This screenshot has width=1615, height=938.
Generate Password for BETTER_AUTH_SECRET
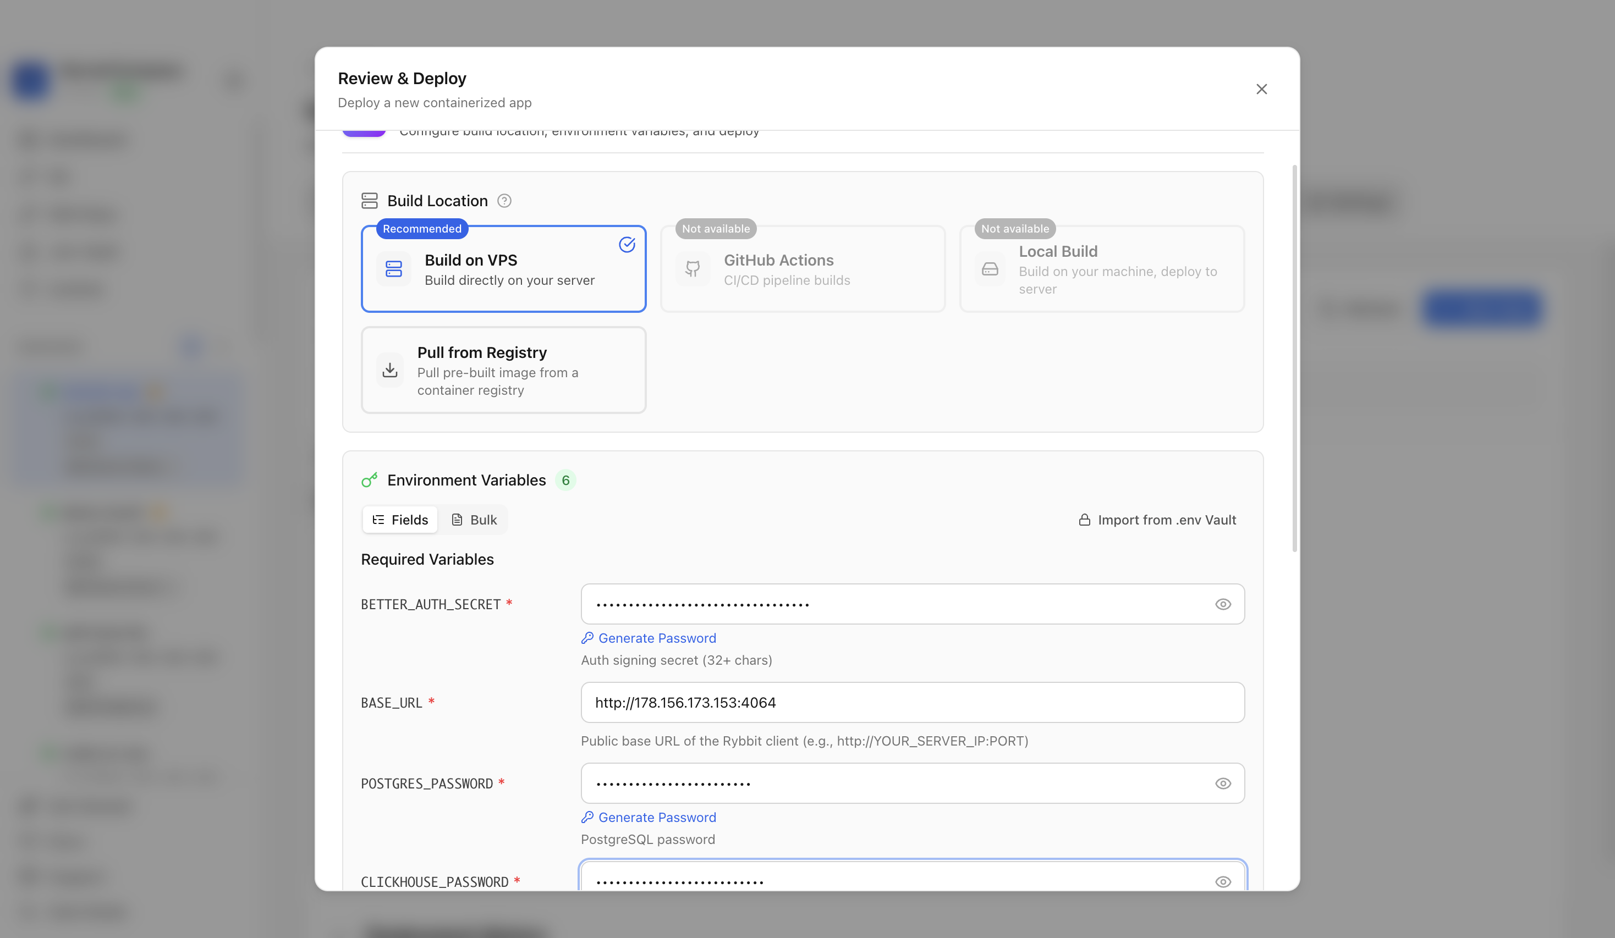pos(649,638)
